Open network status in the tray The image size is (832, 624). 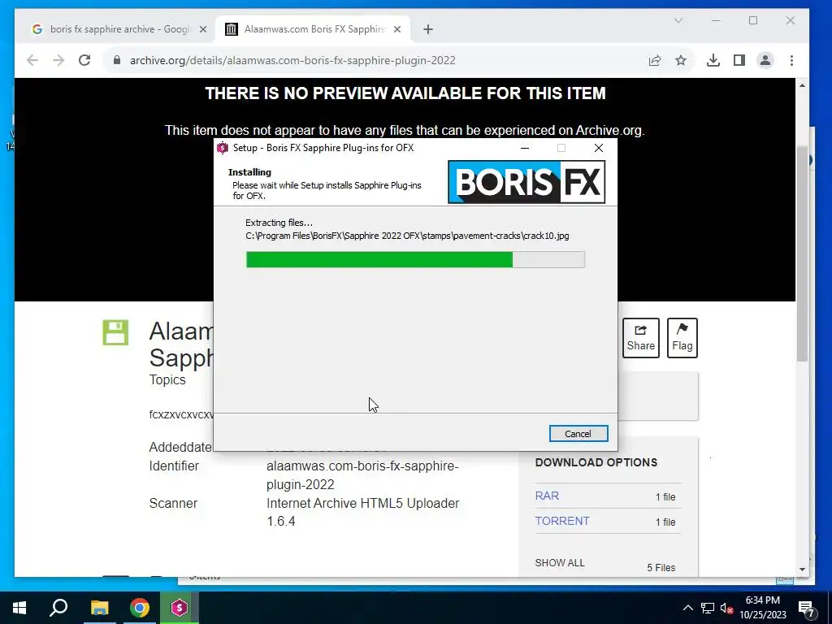(708, 608)
